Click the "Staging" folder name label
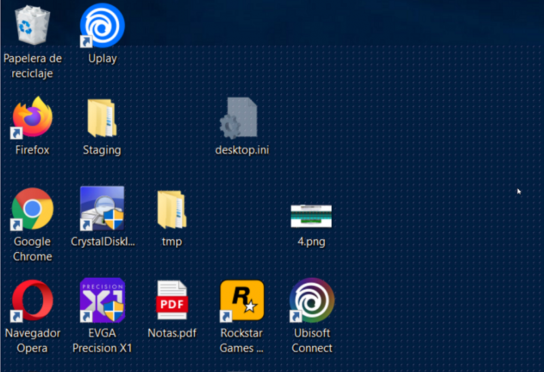This screenshot has height=372, width=544. [x=102, y=150]
